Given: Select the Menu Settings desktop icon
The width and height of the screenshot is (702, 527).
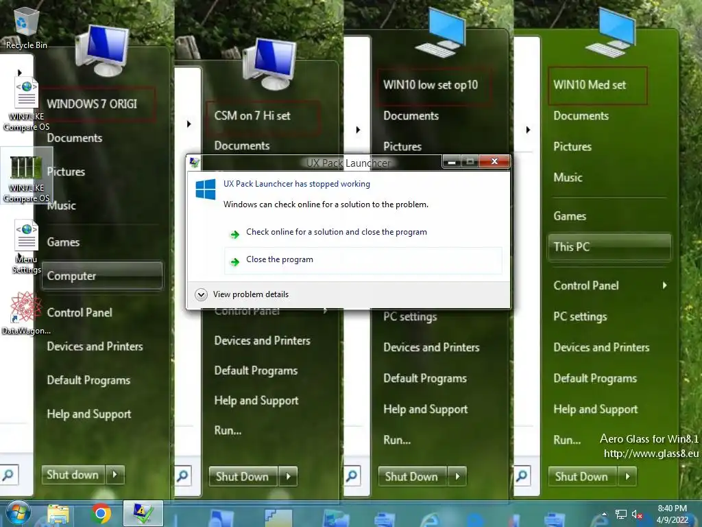Looking at the screenshot, I should (27, 246).
